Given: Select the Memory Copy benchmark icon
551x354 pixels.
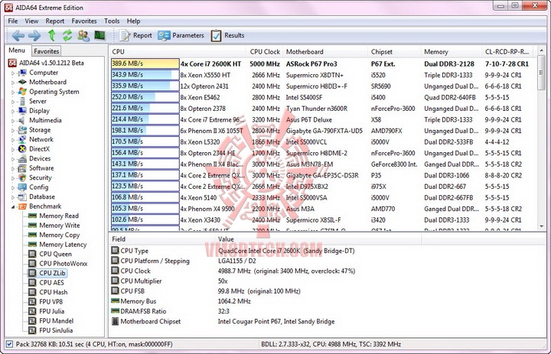Looking at the screenshot, I should pyautogui.click(x=32, y=235).
